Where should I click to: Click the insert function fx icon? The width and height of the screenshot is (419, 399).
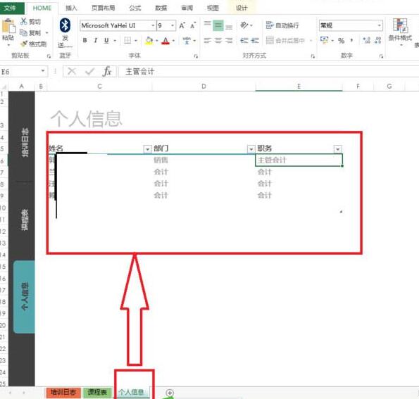tap(107, 71)
